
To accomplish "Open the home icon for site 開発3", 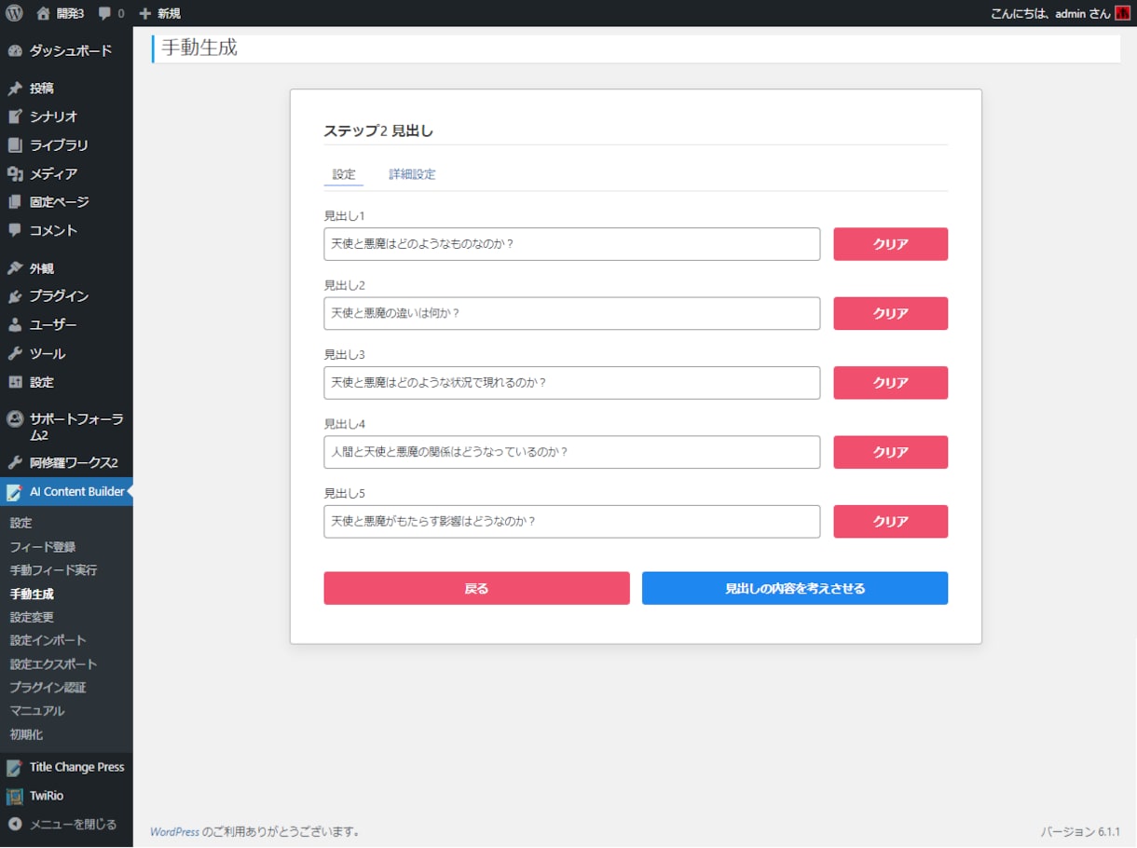I will (43, 13).
